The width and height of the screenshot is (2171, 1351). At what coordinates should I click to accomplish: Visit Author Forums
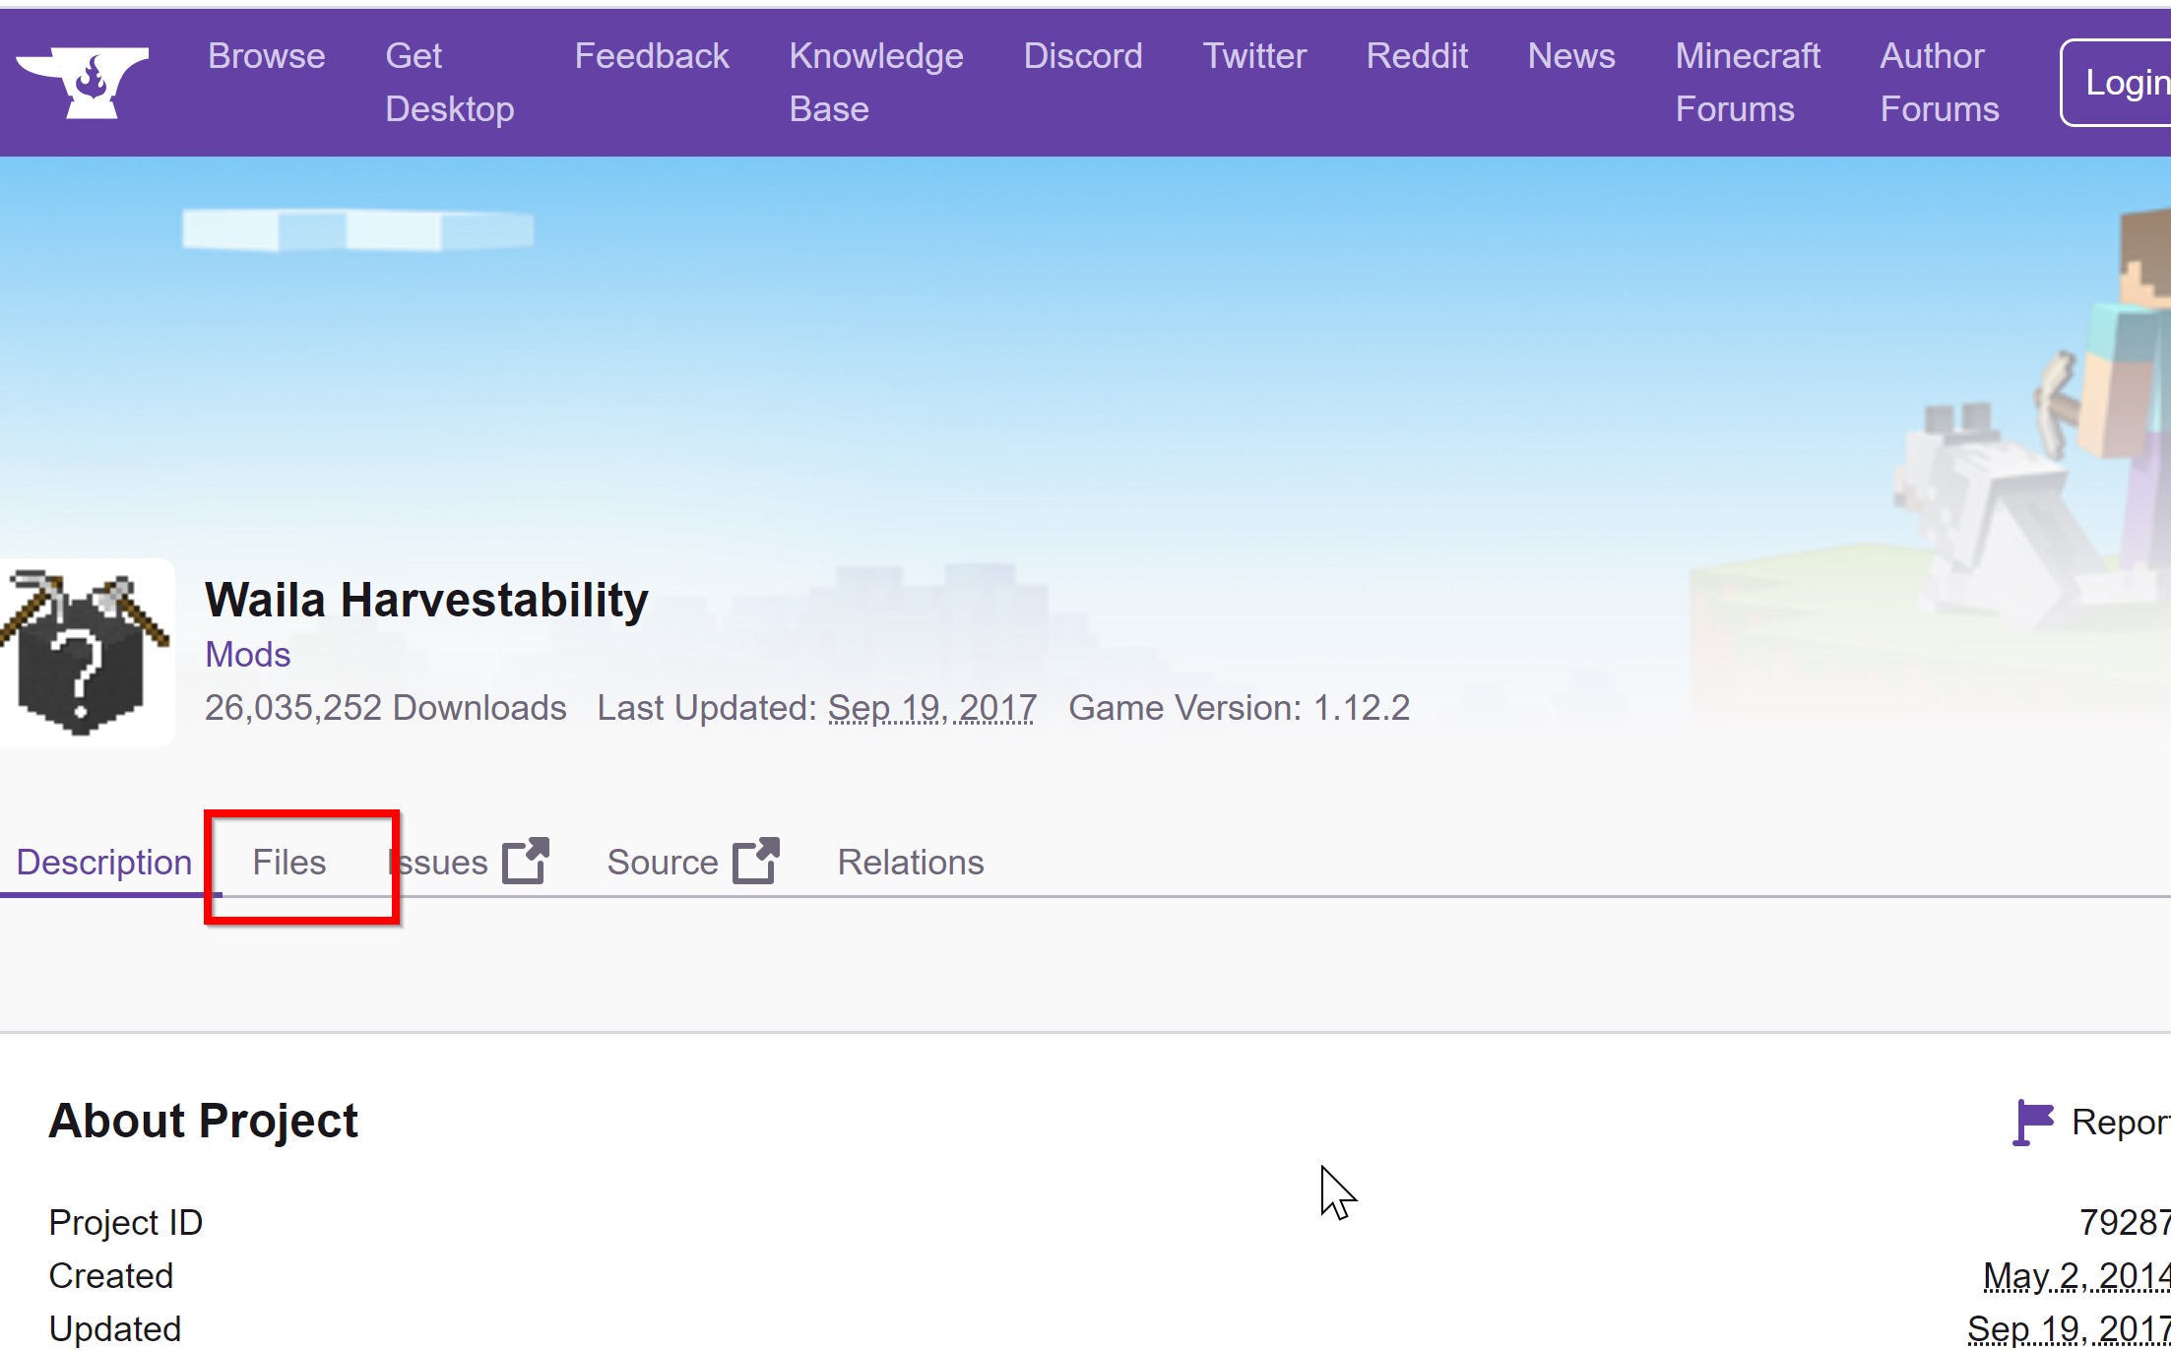pos(1940,83)
